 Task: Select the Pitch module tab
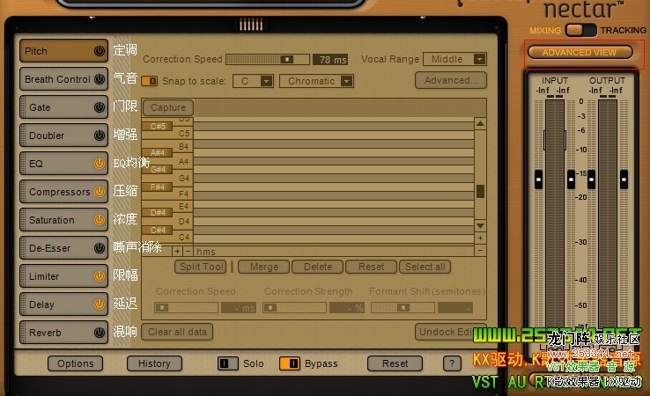click(63, 51)
